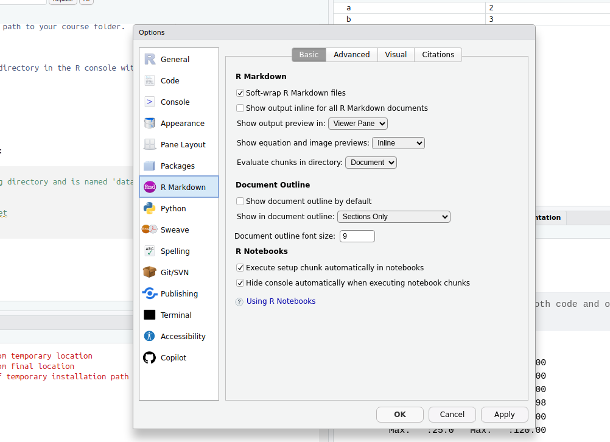
Task: Click Document outline font size field
Action: point(357,236)
